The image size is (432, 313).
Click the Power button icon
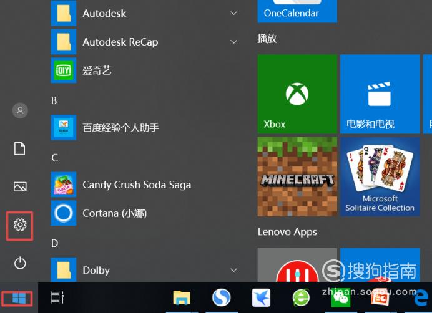20,263
